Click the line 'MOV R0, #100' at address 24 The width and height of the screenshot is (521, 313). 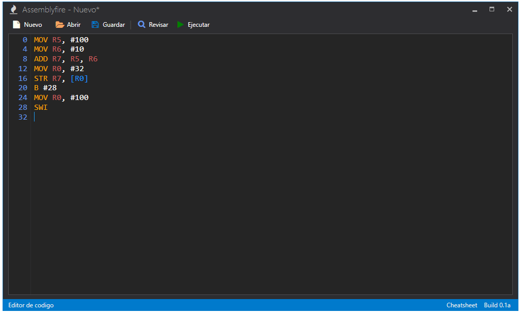pyautogui.click(x=61, y=97)
